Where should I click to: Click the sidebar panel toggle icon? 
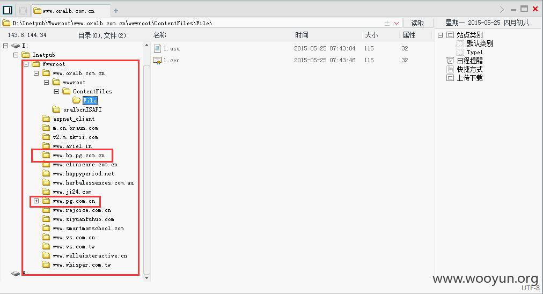click(8, 10)
